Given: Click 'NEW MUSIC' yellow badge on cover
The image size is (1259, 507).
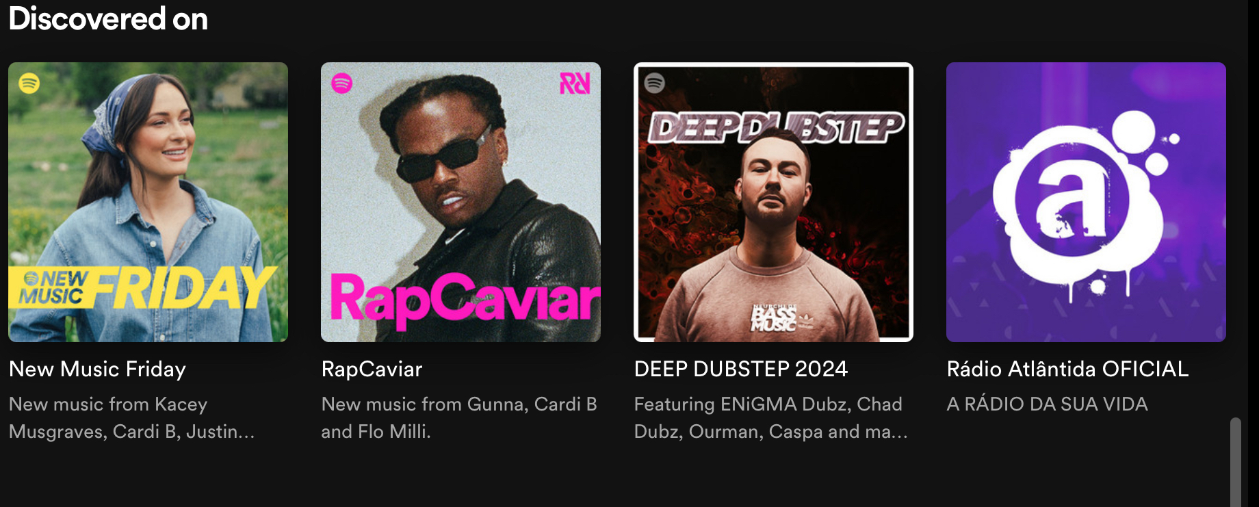Looking at the screenshot, I should (52, 287).
